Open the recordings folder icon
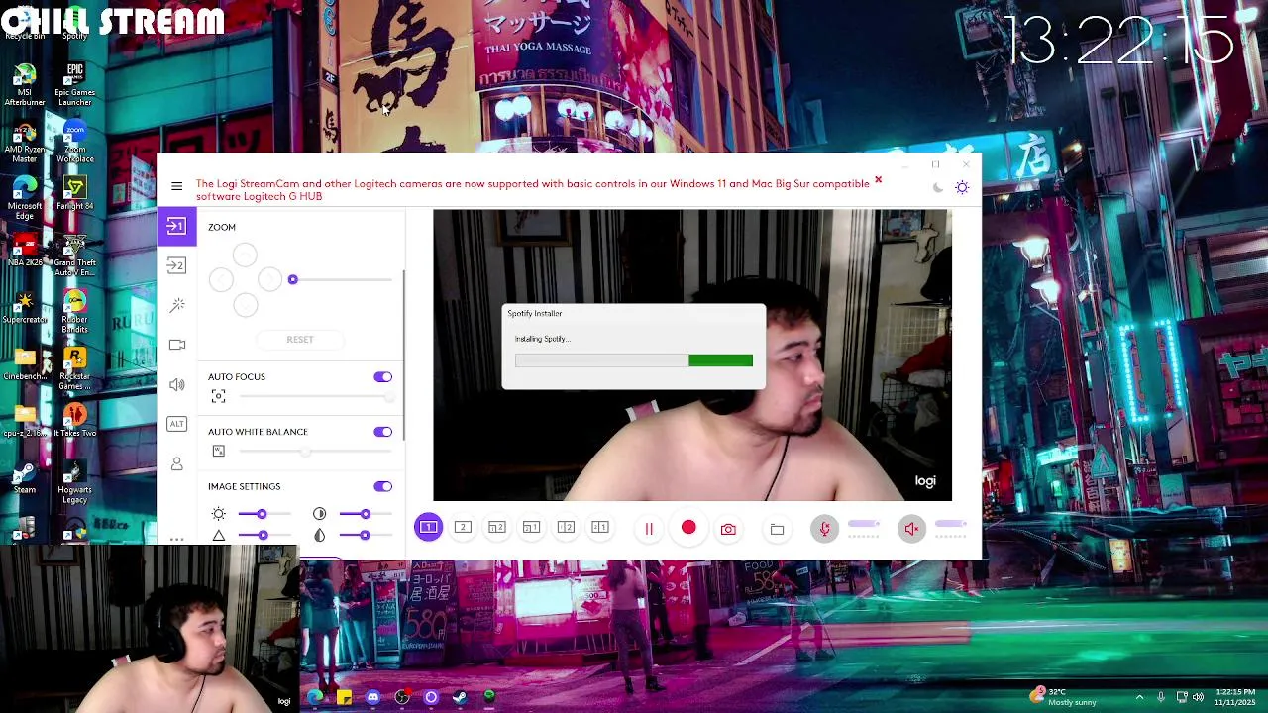The width and height of the screenshot is (1268, 713). pyautogui.click(x=778, y=530)
